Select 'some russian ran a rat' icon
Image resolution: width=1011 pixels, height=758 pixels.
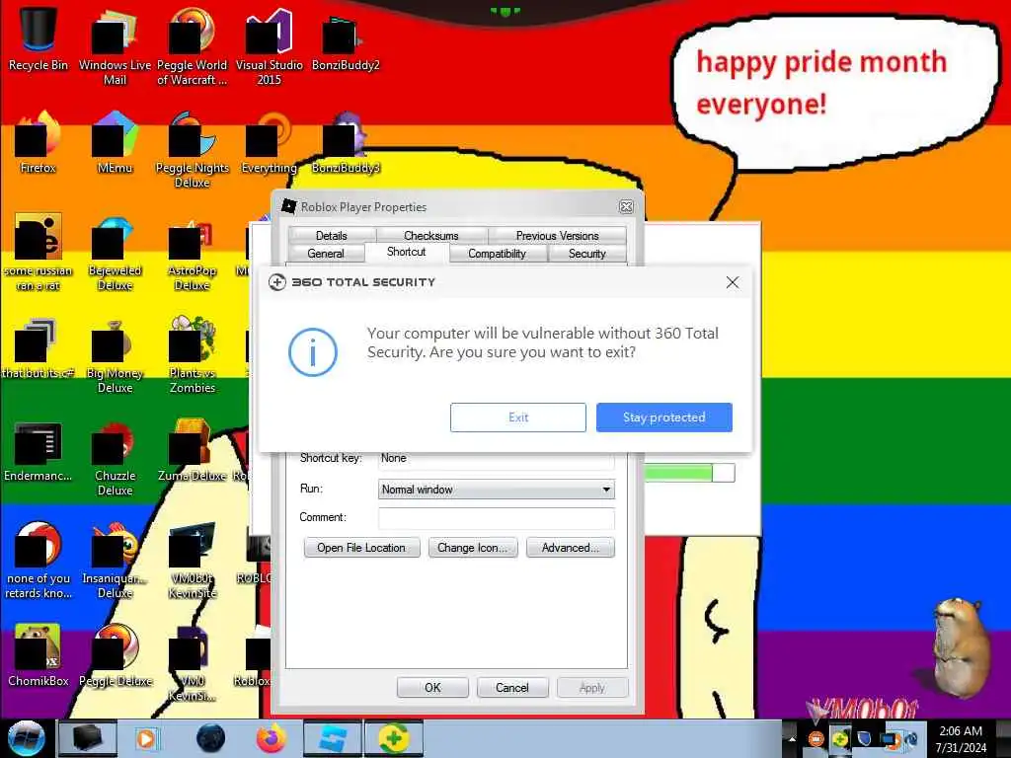[x=39, y=253]
